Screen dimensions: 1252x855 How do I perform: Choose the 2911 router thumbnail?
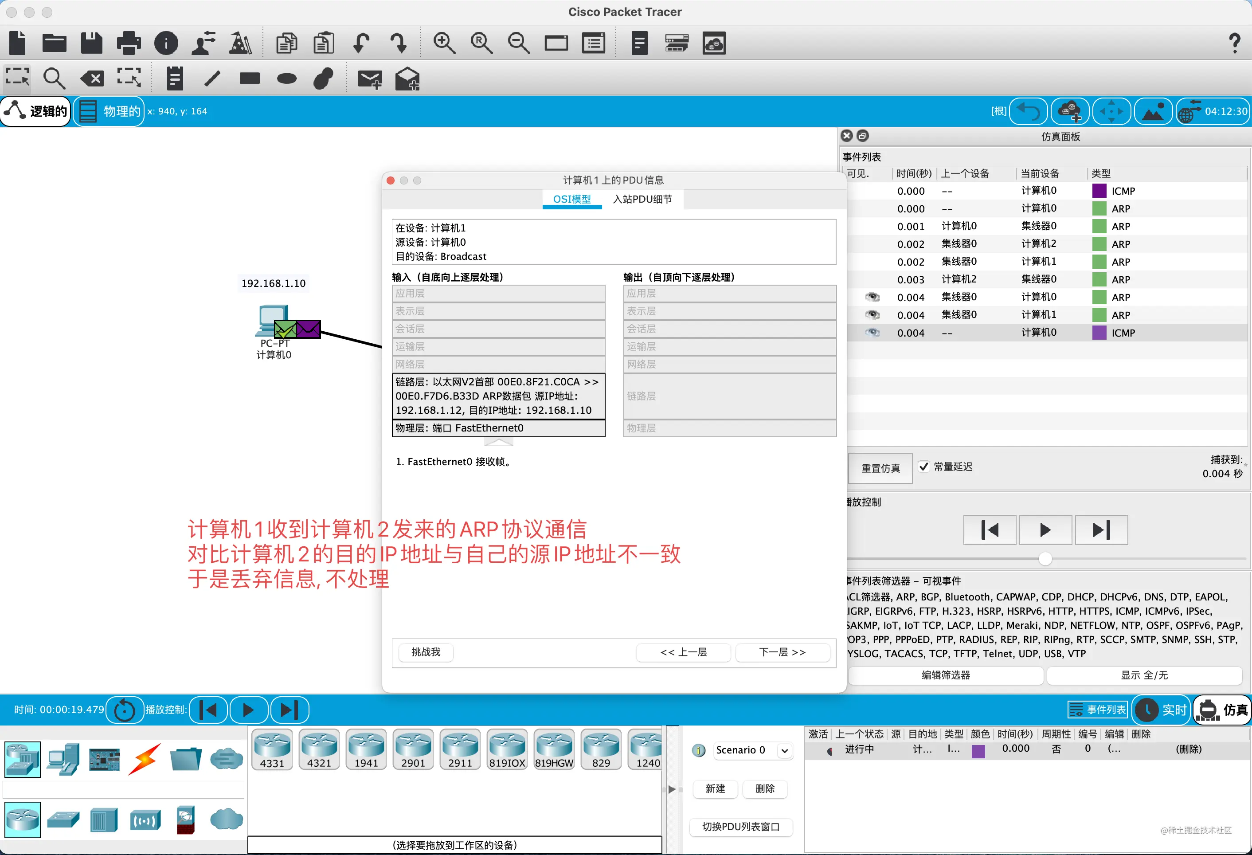pyautogui.click(x=460, y=749)
